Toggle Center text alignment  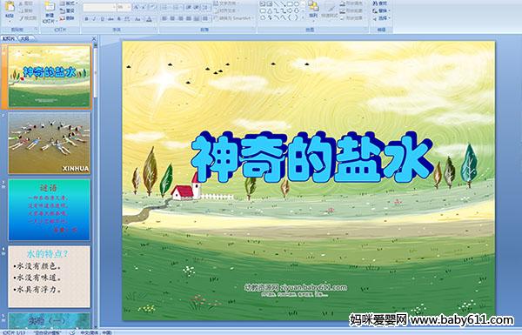pyautogui.click(x=172, y=18)
